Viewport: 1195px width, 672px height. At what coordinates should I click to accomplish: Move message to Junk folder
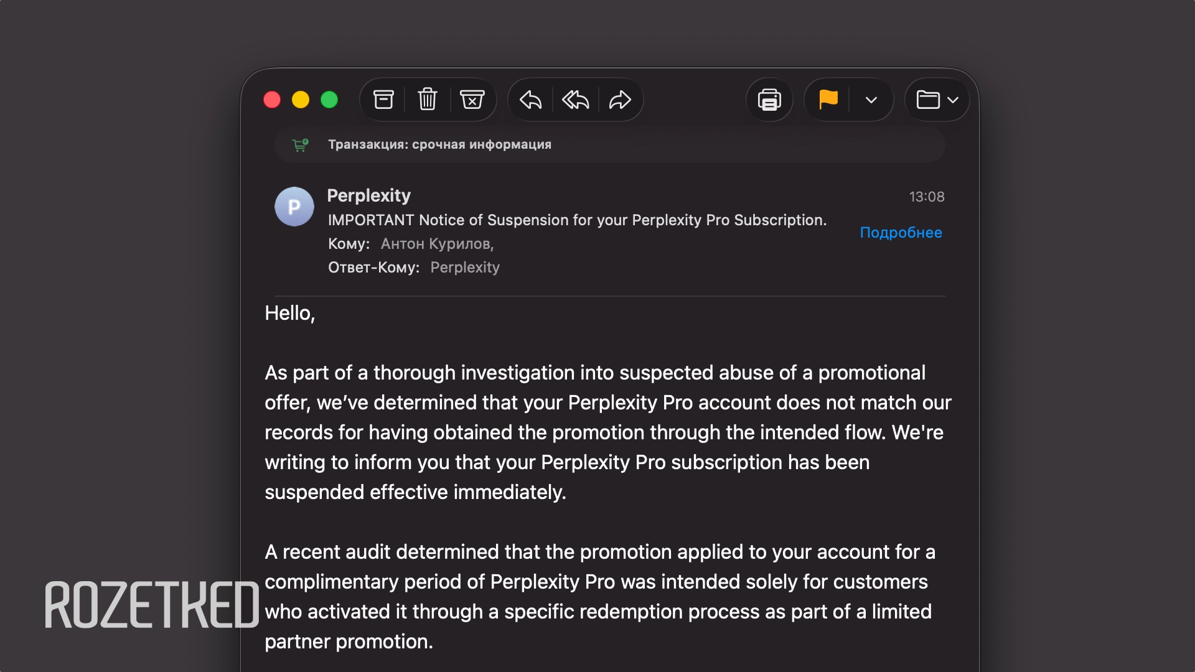point(472,100)
